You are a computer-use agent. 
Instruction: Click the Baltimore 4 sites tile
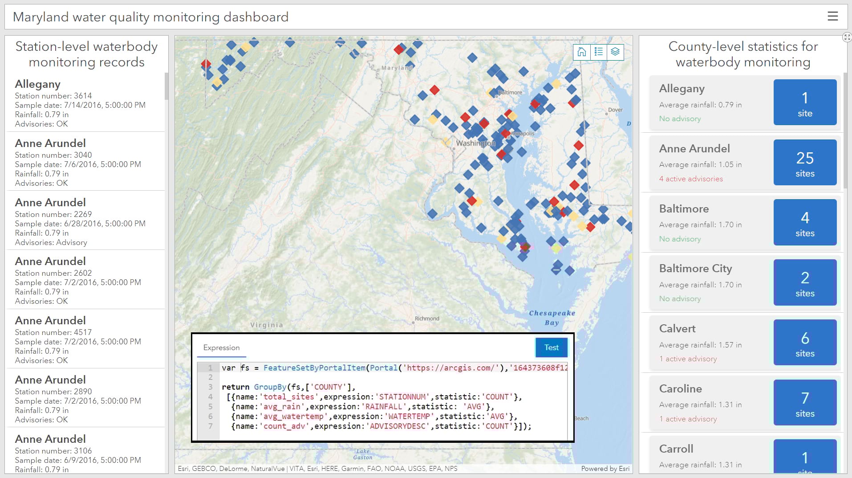(x=805, y=222)
